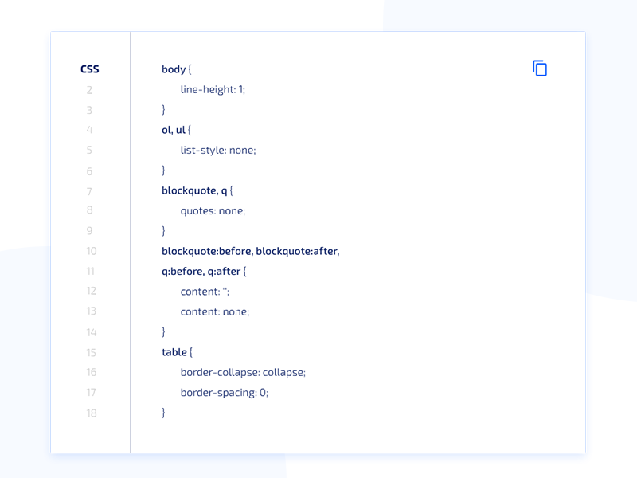Select the content: none declaration
This screenshot has width=637, height=478.
tap(213, 311)
